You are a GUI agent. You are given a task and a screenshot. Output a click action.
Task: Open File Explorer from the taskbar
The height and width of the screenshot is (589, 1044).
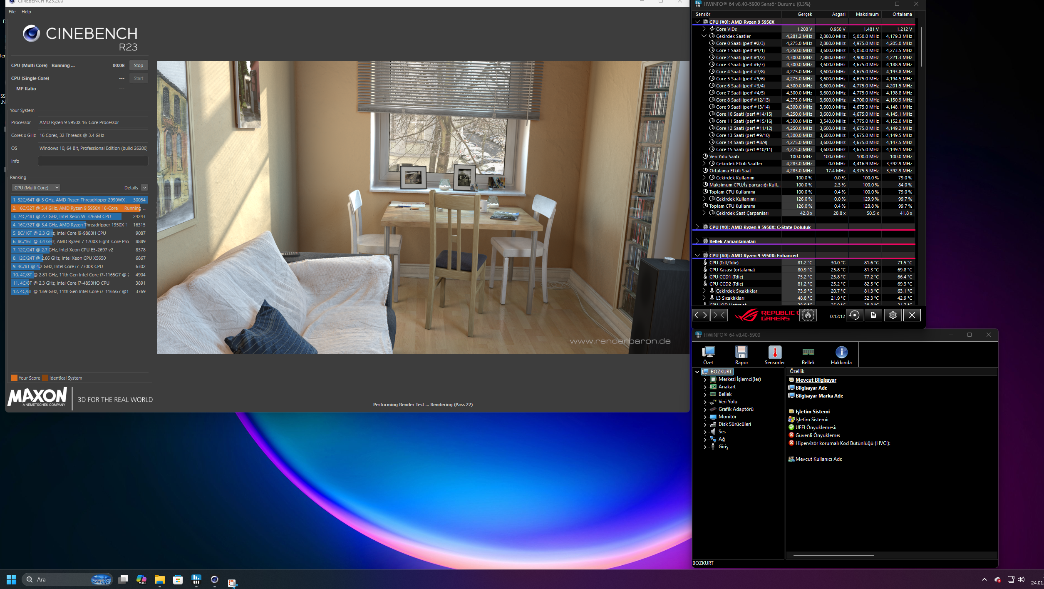click(160, 579)
